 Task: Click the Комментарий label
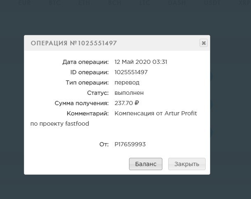[88, 113]
